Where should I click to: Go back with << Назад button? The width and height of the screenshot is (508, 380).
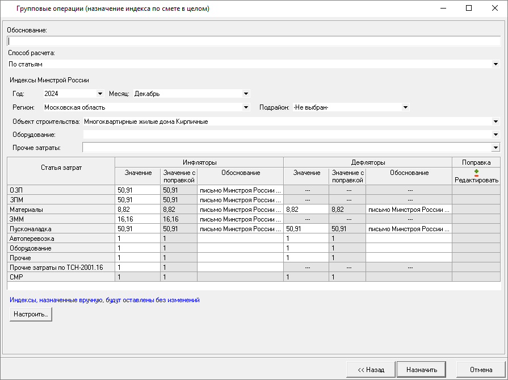coord(371,370)
